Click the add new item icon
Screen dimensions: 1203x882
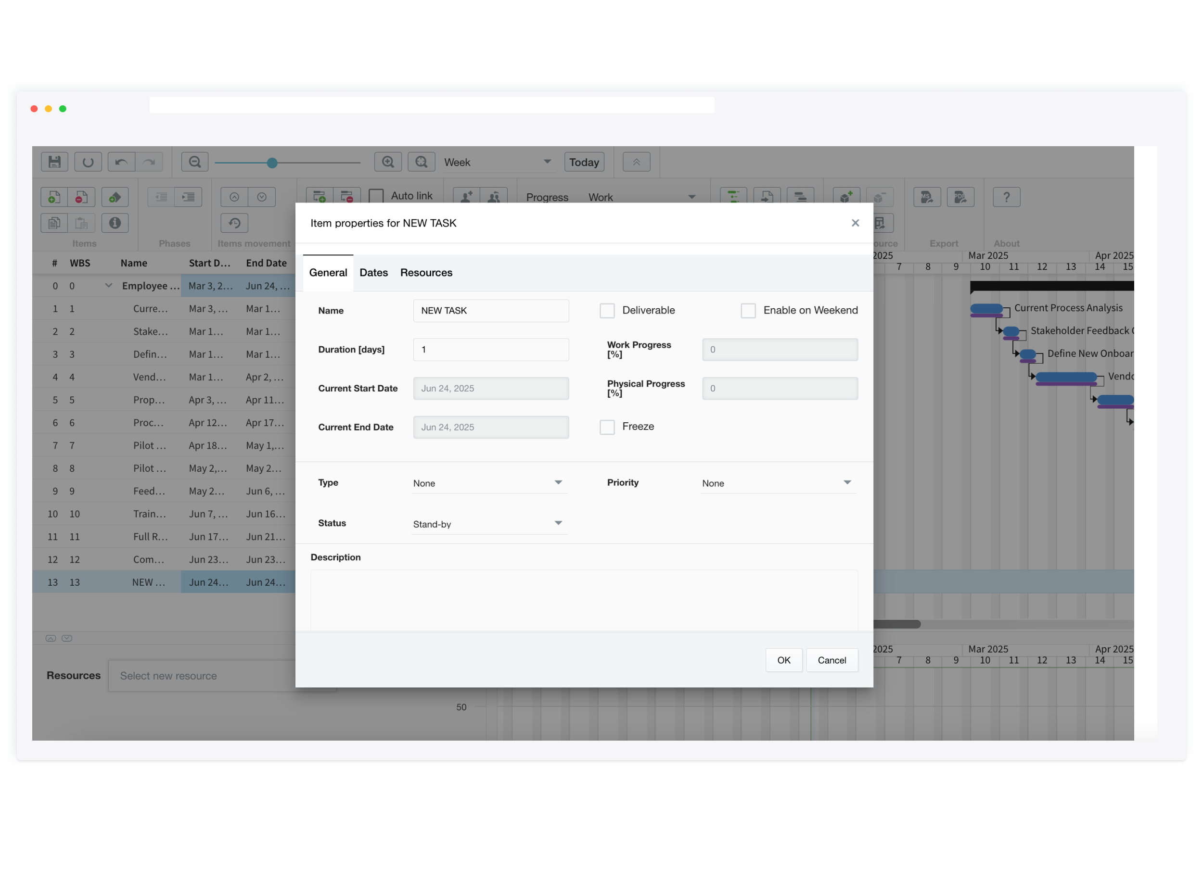coord(54,197)
